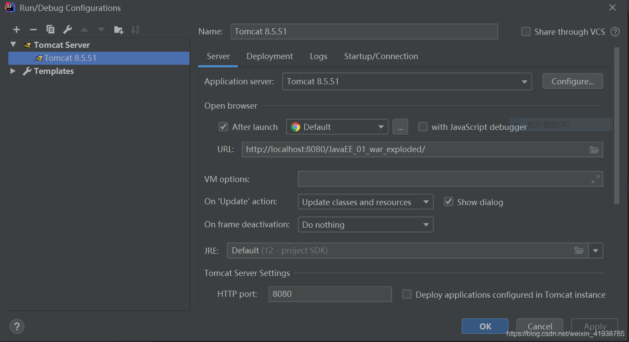Click the Cancel button
The image size is (629, 342).
(540, 326)
